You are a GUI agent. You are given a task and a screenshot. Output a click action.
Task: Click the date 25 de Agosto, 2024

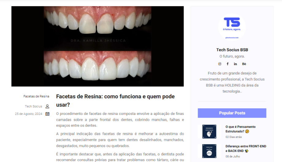pyautogui.click(x=29, y=114)
